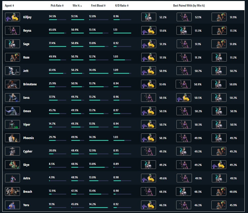Viewport: 248px width, 213px height.
Task: Open the Killjoy agent name link
Action: pos(27,17)
